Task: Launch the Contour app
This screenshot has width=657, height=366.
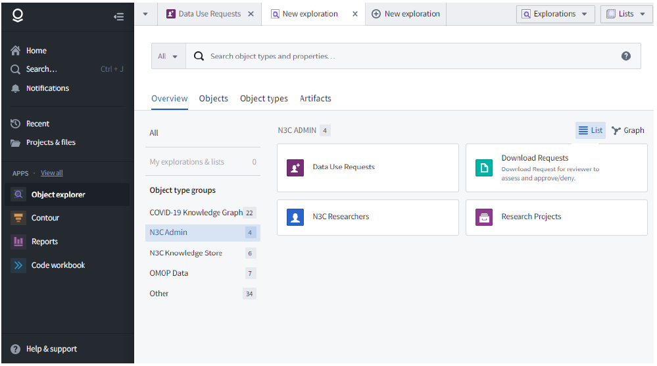Action: click(67, 218)
